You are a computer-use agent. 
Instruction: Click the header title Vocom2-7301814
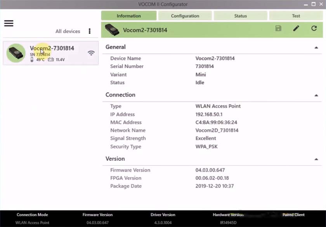(x=145, y=30)
